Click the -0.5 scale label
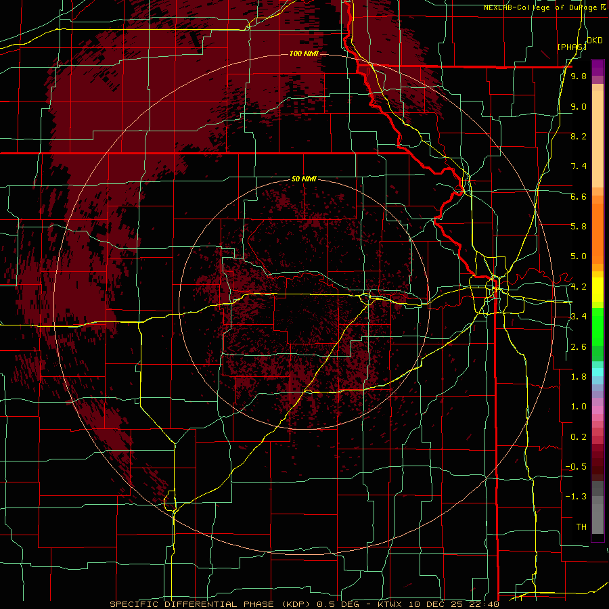609x609 pixels. [576, 467]
